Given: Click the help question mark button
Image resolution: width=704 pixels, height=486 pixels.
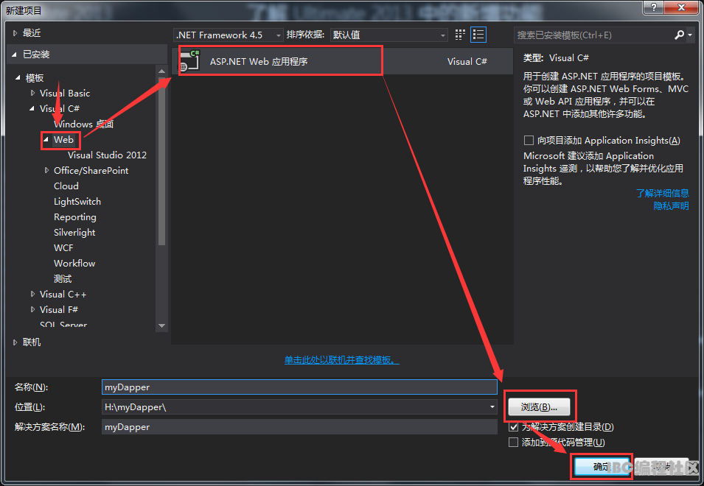Looking at the screenshot, I should [654, 7].
